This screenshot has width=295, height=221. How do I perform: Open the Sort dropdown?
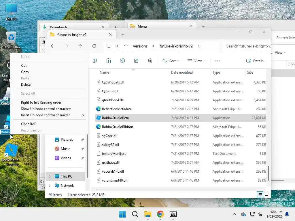pos(171,61)
